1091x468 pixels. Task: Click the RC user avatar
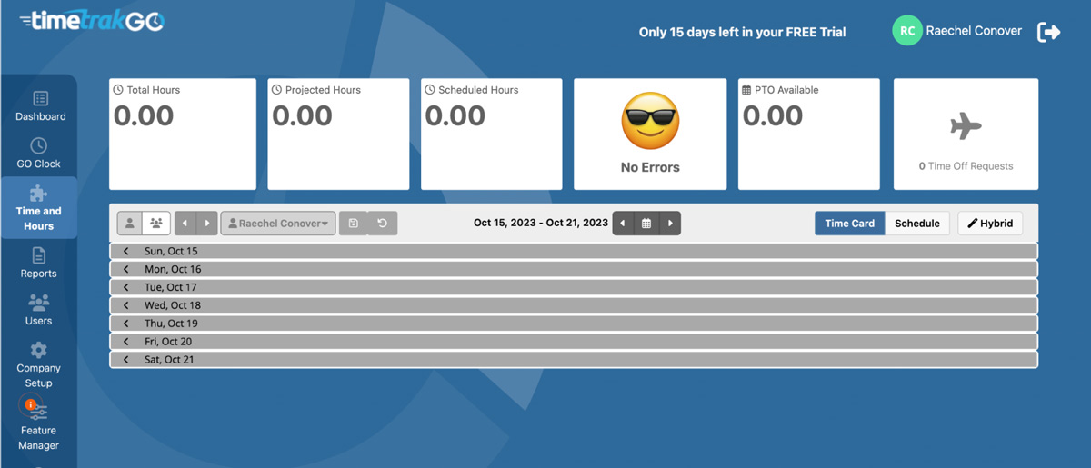906,31
